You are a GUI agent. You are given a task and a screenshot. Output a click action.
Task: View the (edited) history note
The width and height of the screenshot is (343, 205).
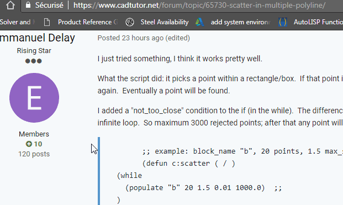pyautogui.click(x=178, y=38)
